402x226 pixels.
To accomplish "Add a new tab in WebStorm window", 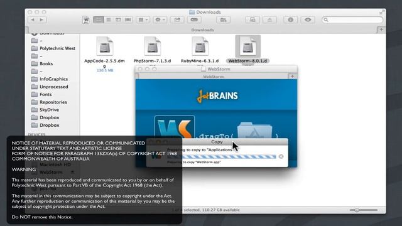I will 292,77.
